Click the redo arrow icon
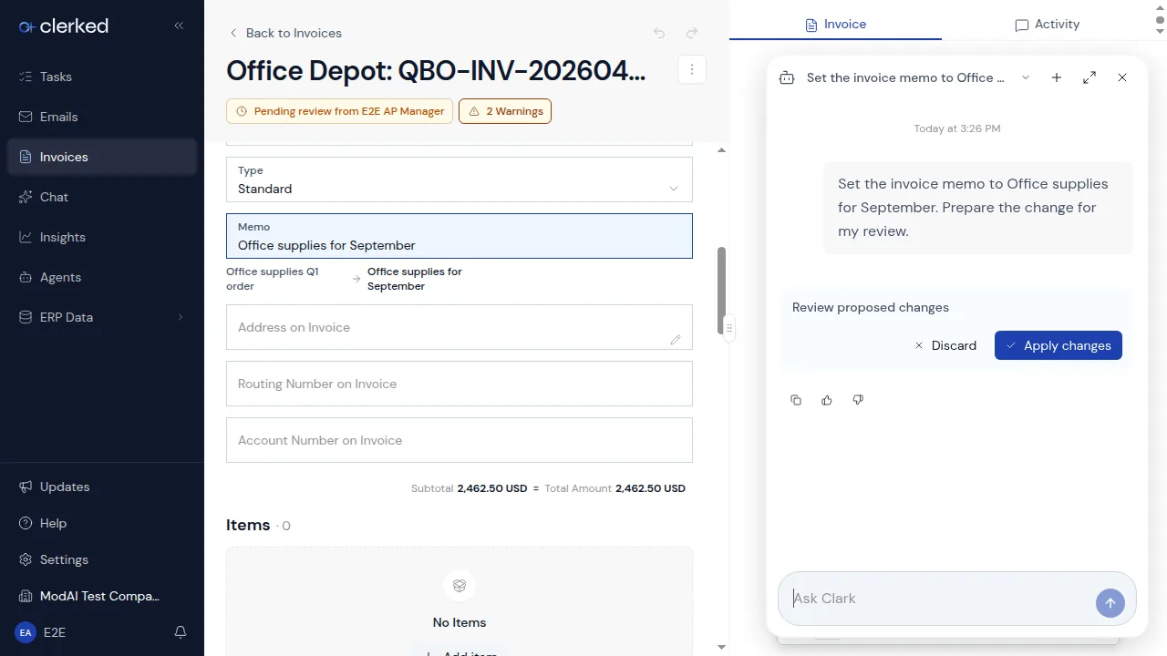This screenshot has height=656, width=1167. pos(692,33)
